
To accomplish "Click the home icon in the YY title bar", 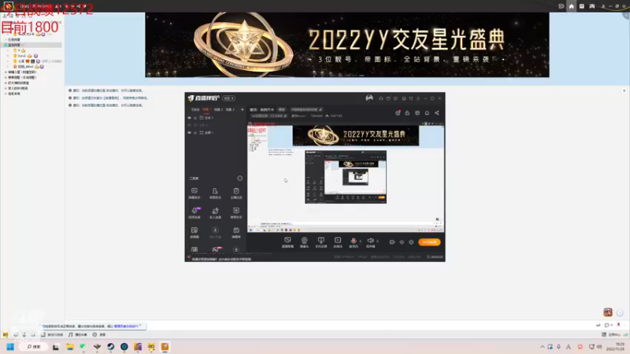I will [572, 6].
